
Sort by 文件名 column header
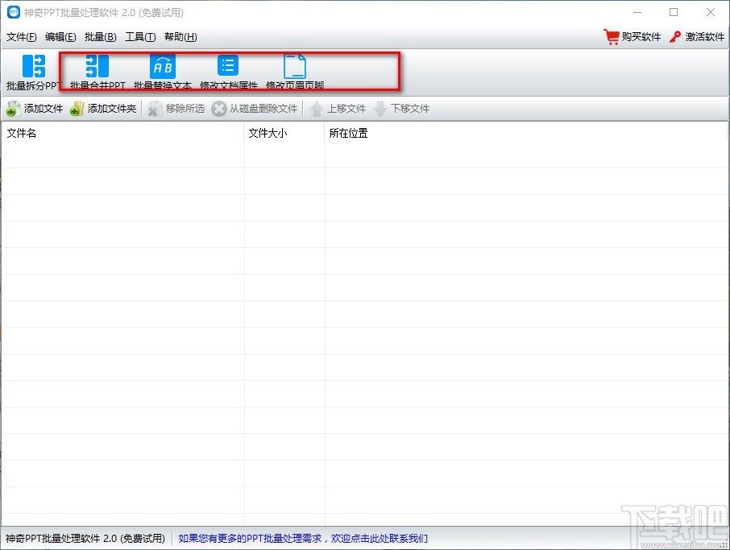[x=122, y=133]
